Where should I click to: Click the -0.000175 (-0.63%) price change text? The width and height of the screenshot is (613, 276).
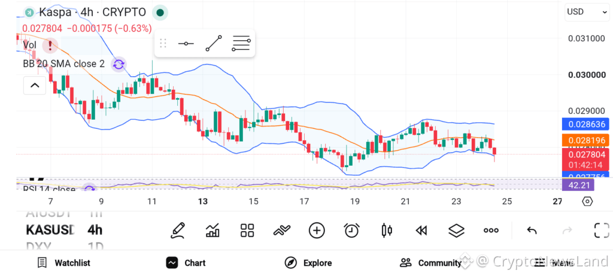pos(109,29)
